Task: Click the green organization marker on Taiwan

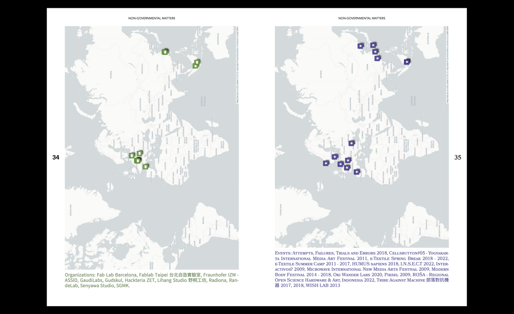Action: click(x=165, y=52)
